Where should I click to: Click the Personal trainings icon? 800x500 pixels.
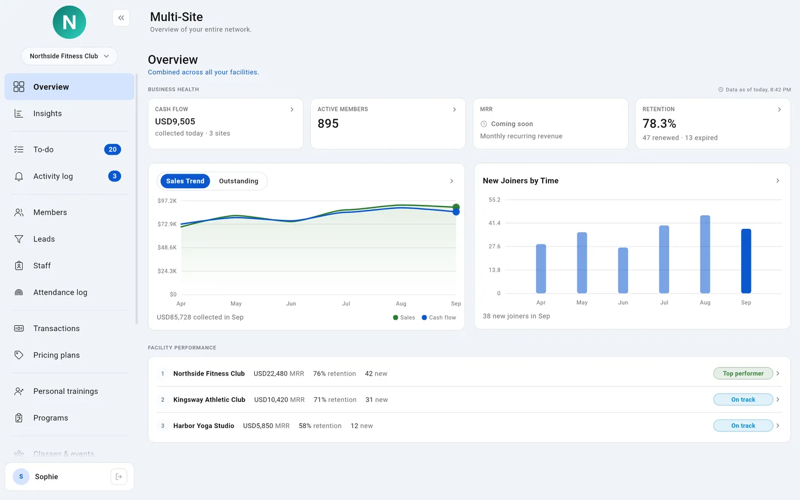click(x=19, y=391)
